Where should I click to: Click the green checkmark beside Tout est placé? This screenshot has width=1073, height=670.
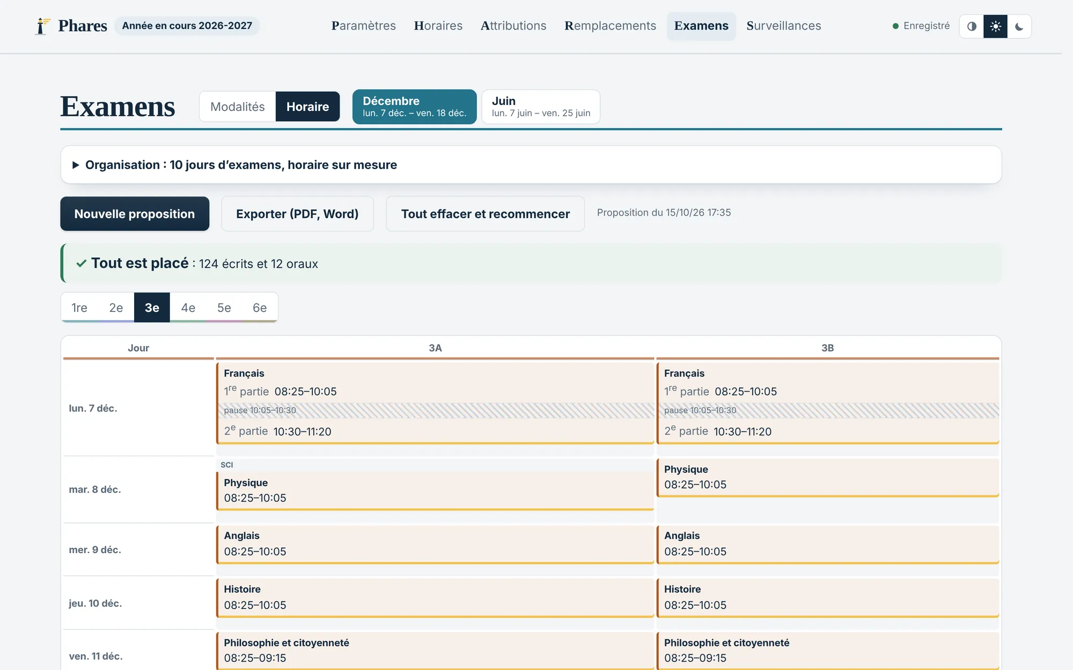(x=82, y=263)
